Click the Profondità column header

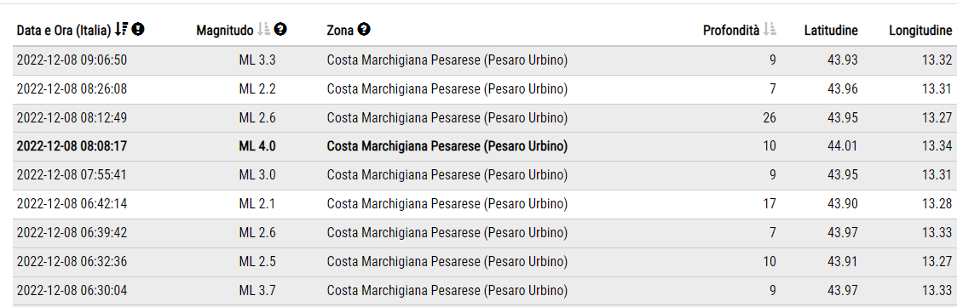731,30
